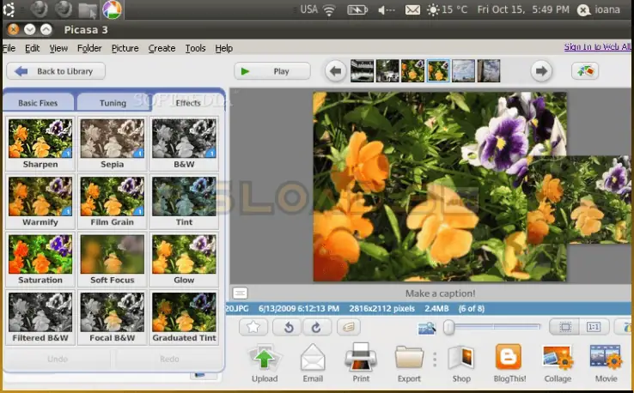Image resolution: width=634 pixels, height=393 pixels.
Task: Rotate photo clockwise
Action: (x=315, y=327)
